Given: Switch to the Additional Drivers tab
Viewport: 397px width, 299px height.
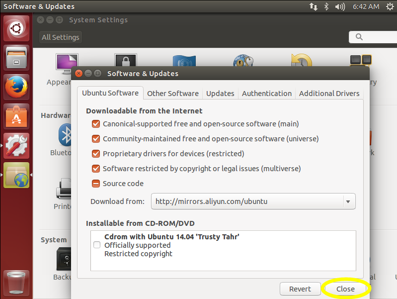Looking at the screenshot, I should coord(329,94).
